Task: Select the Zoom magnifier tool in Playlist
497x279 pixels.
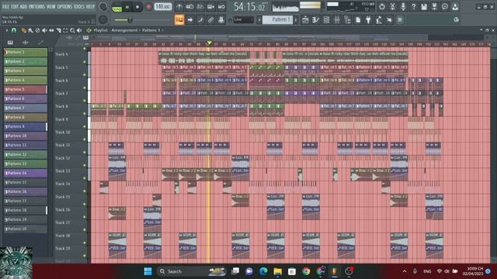Action: 72,30
